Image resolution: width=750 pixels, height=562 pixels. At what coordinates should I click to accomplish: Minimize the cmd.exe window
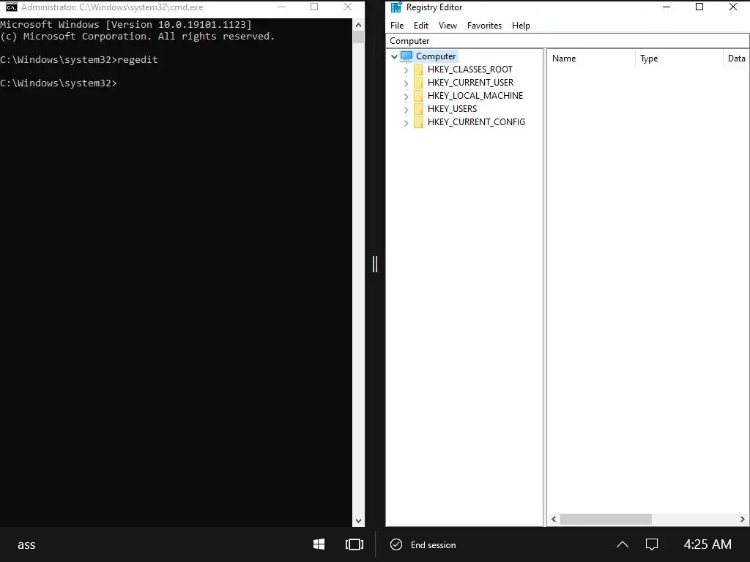[282, 7]
